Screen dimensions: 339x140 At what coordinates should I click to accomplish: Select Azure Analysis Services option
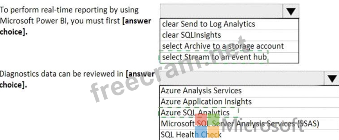[249, 91]
